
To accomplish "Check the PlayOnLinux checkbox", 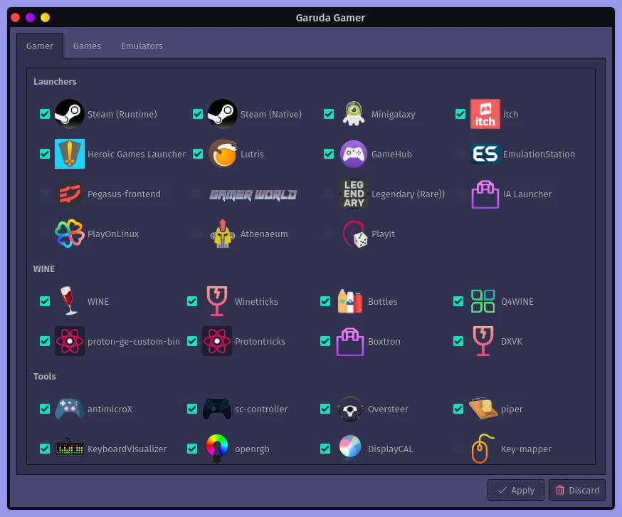I will pyautogui.click(x=45, y=234).
